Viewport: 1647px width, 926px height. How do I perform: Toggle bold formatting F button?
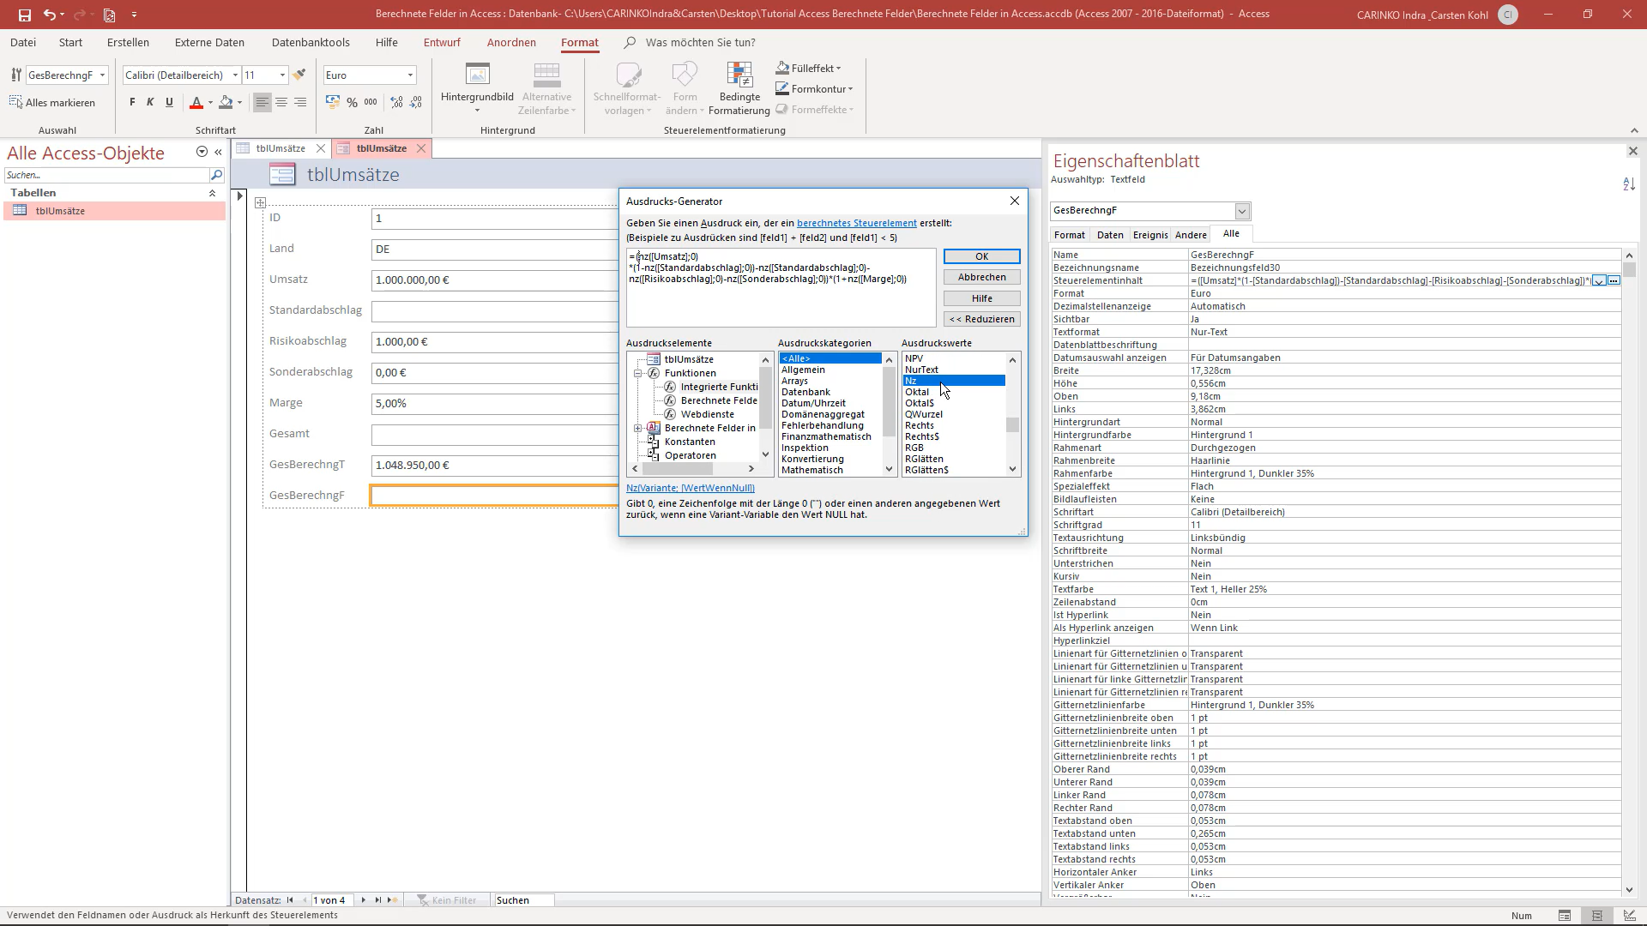coord(132,102)
